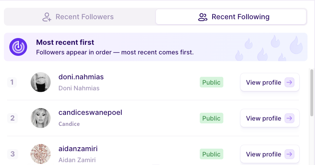This screenshot has width=315, height=165.
Task: Click the arrow icon for doni.nahmias
Action: coord(290,82)
